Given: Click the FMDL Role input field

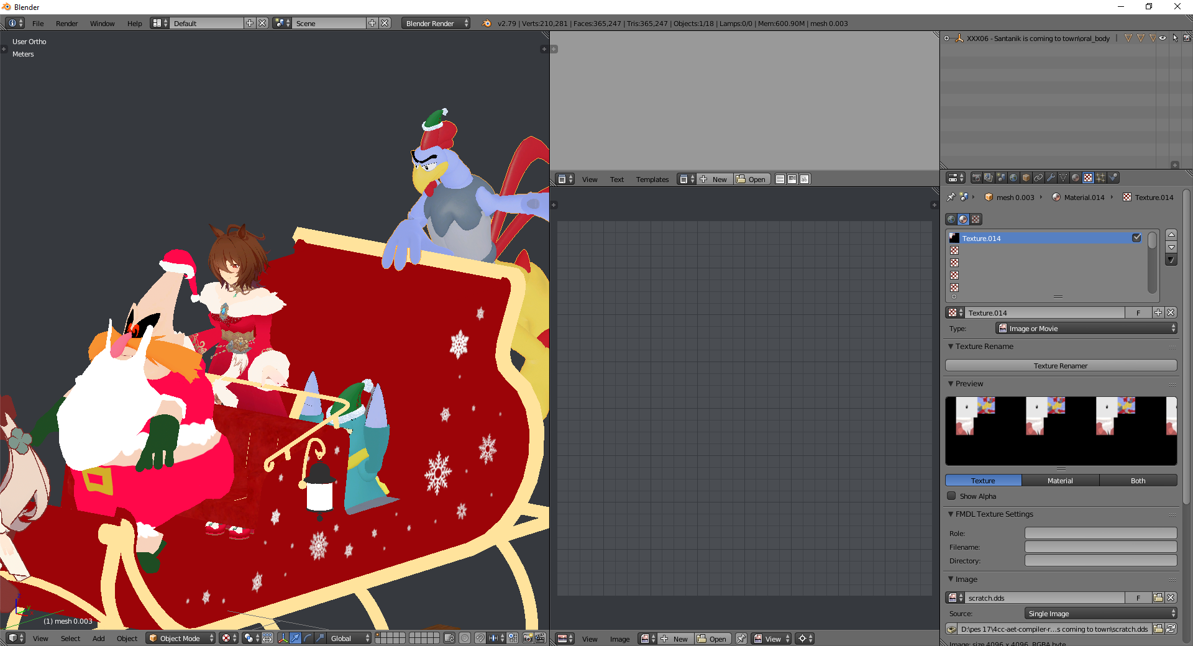Looking at the screenshot, I should [x=1100, y=533].
